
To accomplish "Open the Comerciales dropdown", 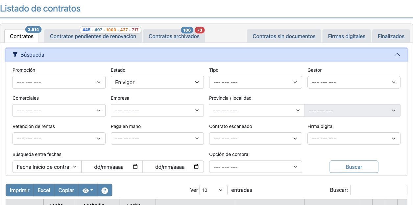I will click(59, 111).
